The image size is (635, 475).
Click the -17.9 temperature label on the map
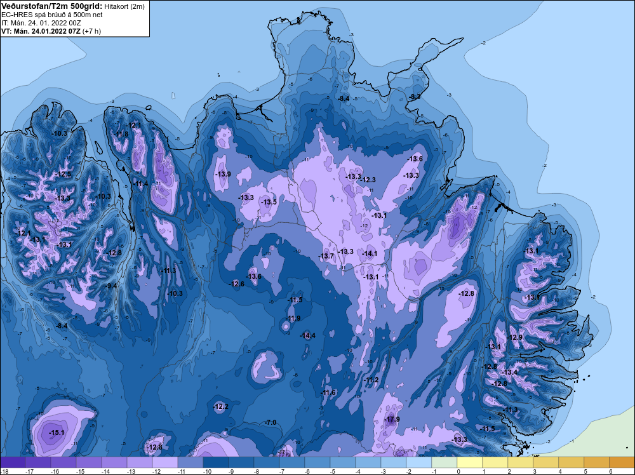[392, 419]
